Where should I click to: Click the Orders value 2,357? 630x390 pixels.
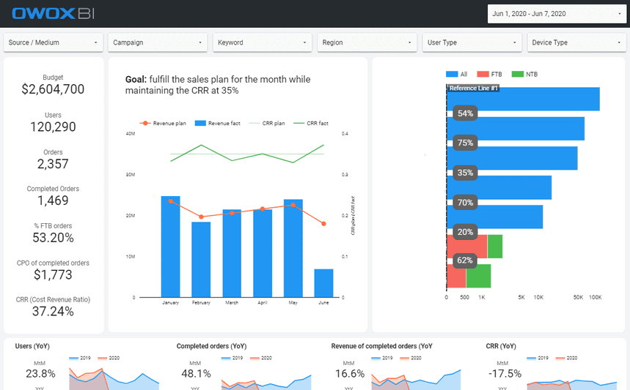click(53, 164)
